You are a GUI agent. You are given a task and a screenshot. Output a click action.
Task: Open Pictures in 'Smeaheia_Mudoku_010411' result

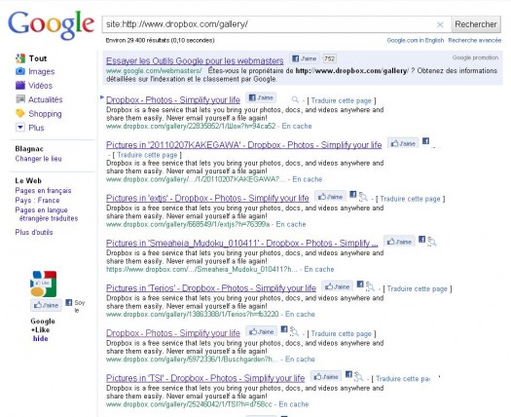[241, 243]
